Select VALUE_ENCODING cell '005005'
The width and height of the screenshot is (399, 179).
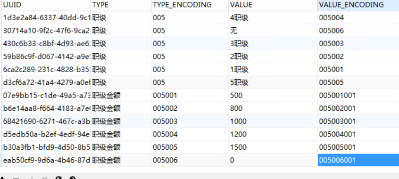tap(358, 82)
